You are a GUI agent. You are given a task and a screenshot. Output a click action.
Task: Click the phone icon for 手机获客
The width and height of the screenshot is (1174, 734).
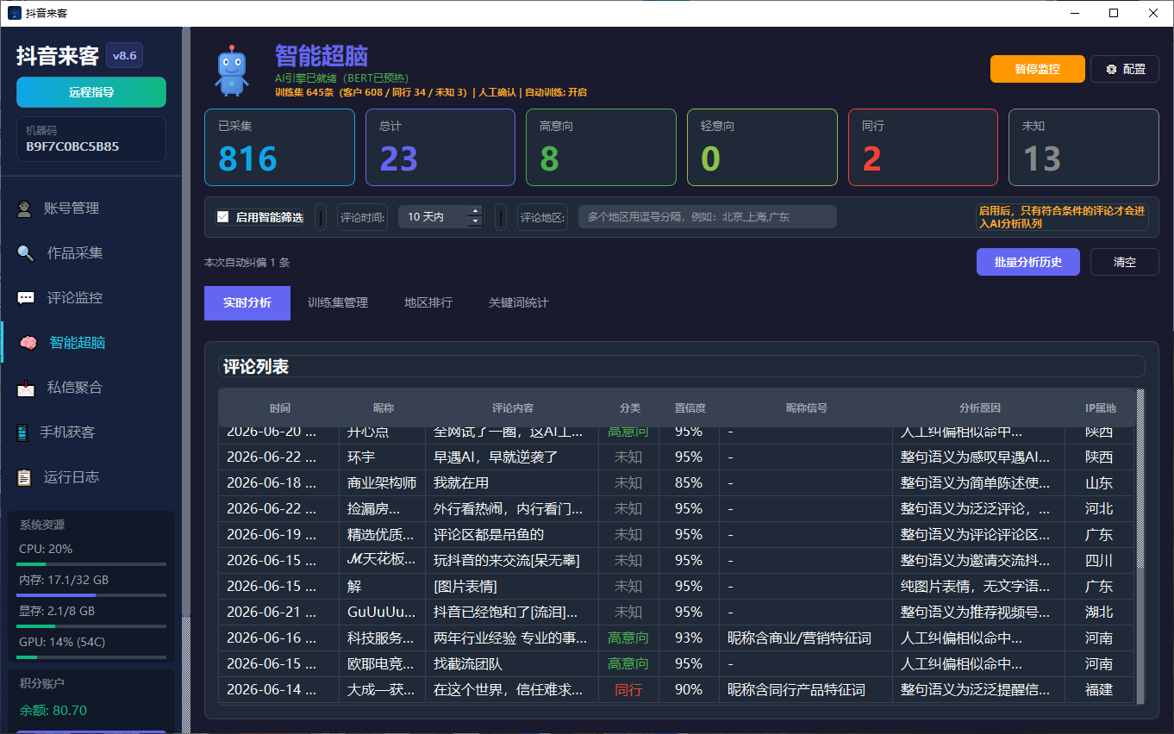pos(22,432)
